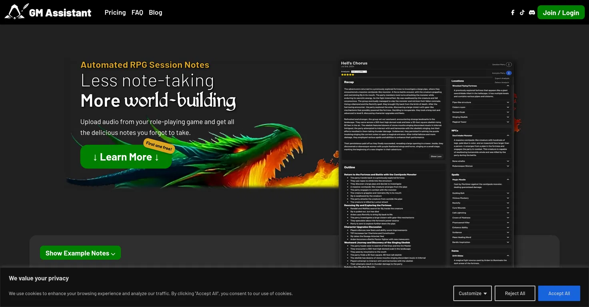Expand the Vicious Mockery spell
Image resolution: width=589 pixels, height=307 pixels.
[508, 198]
